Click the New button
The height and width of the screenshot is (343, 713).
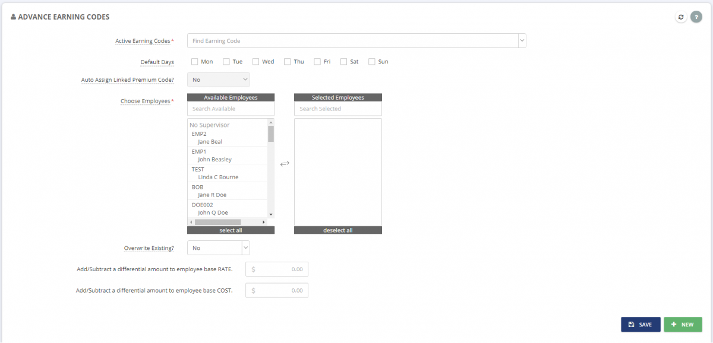point(683,325)
